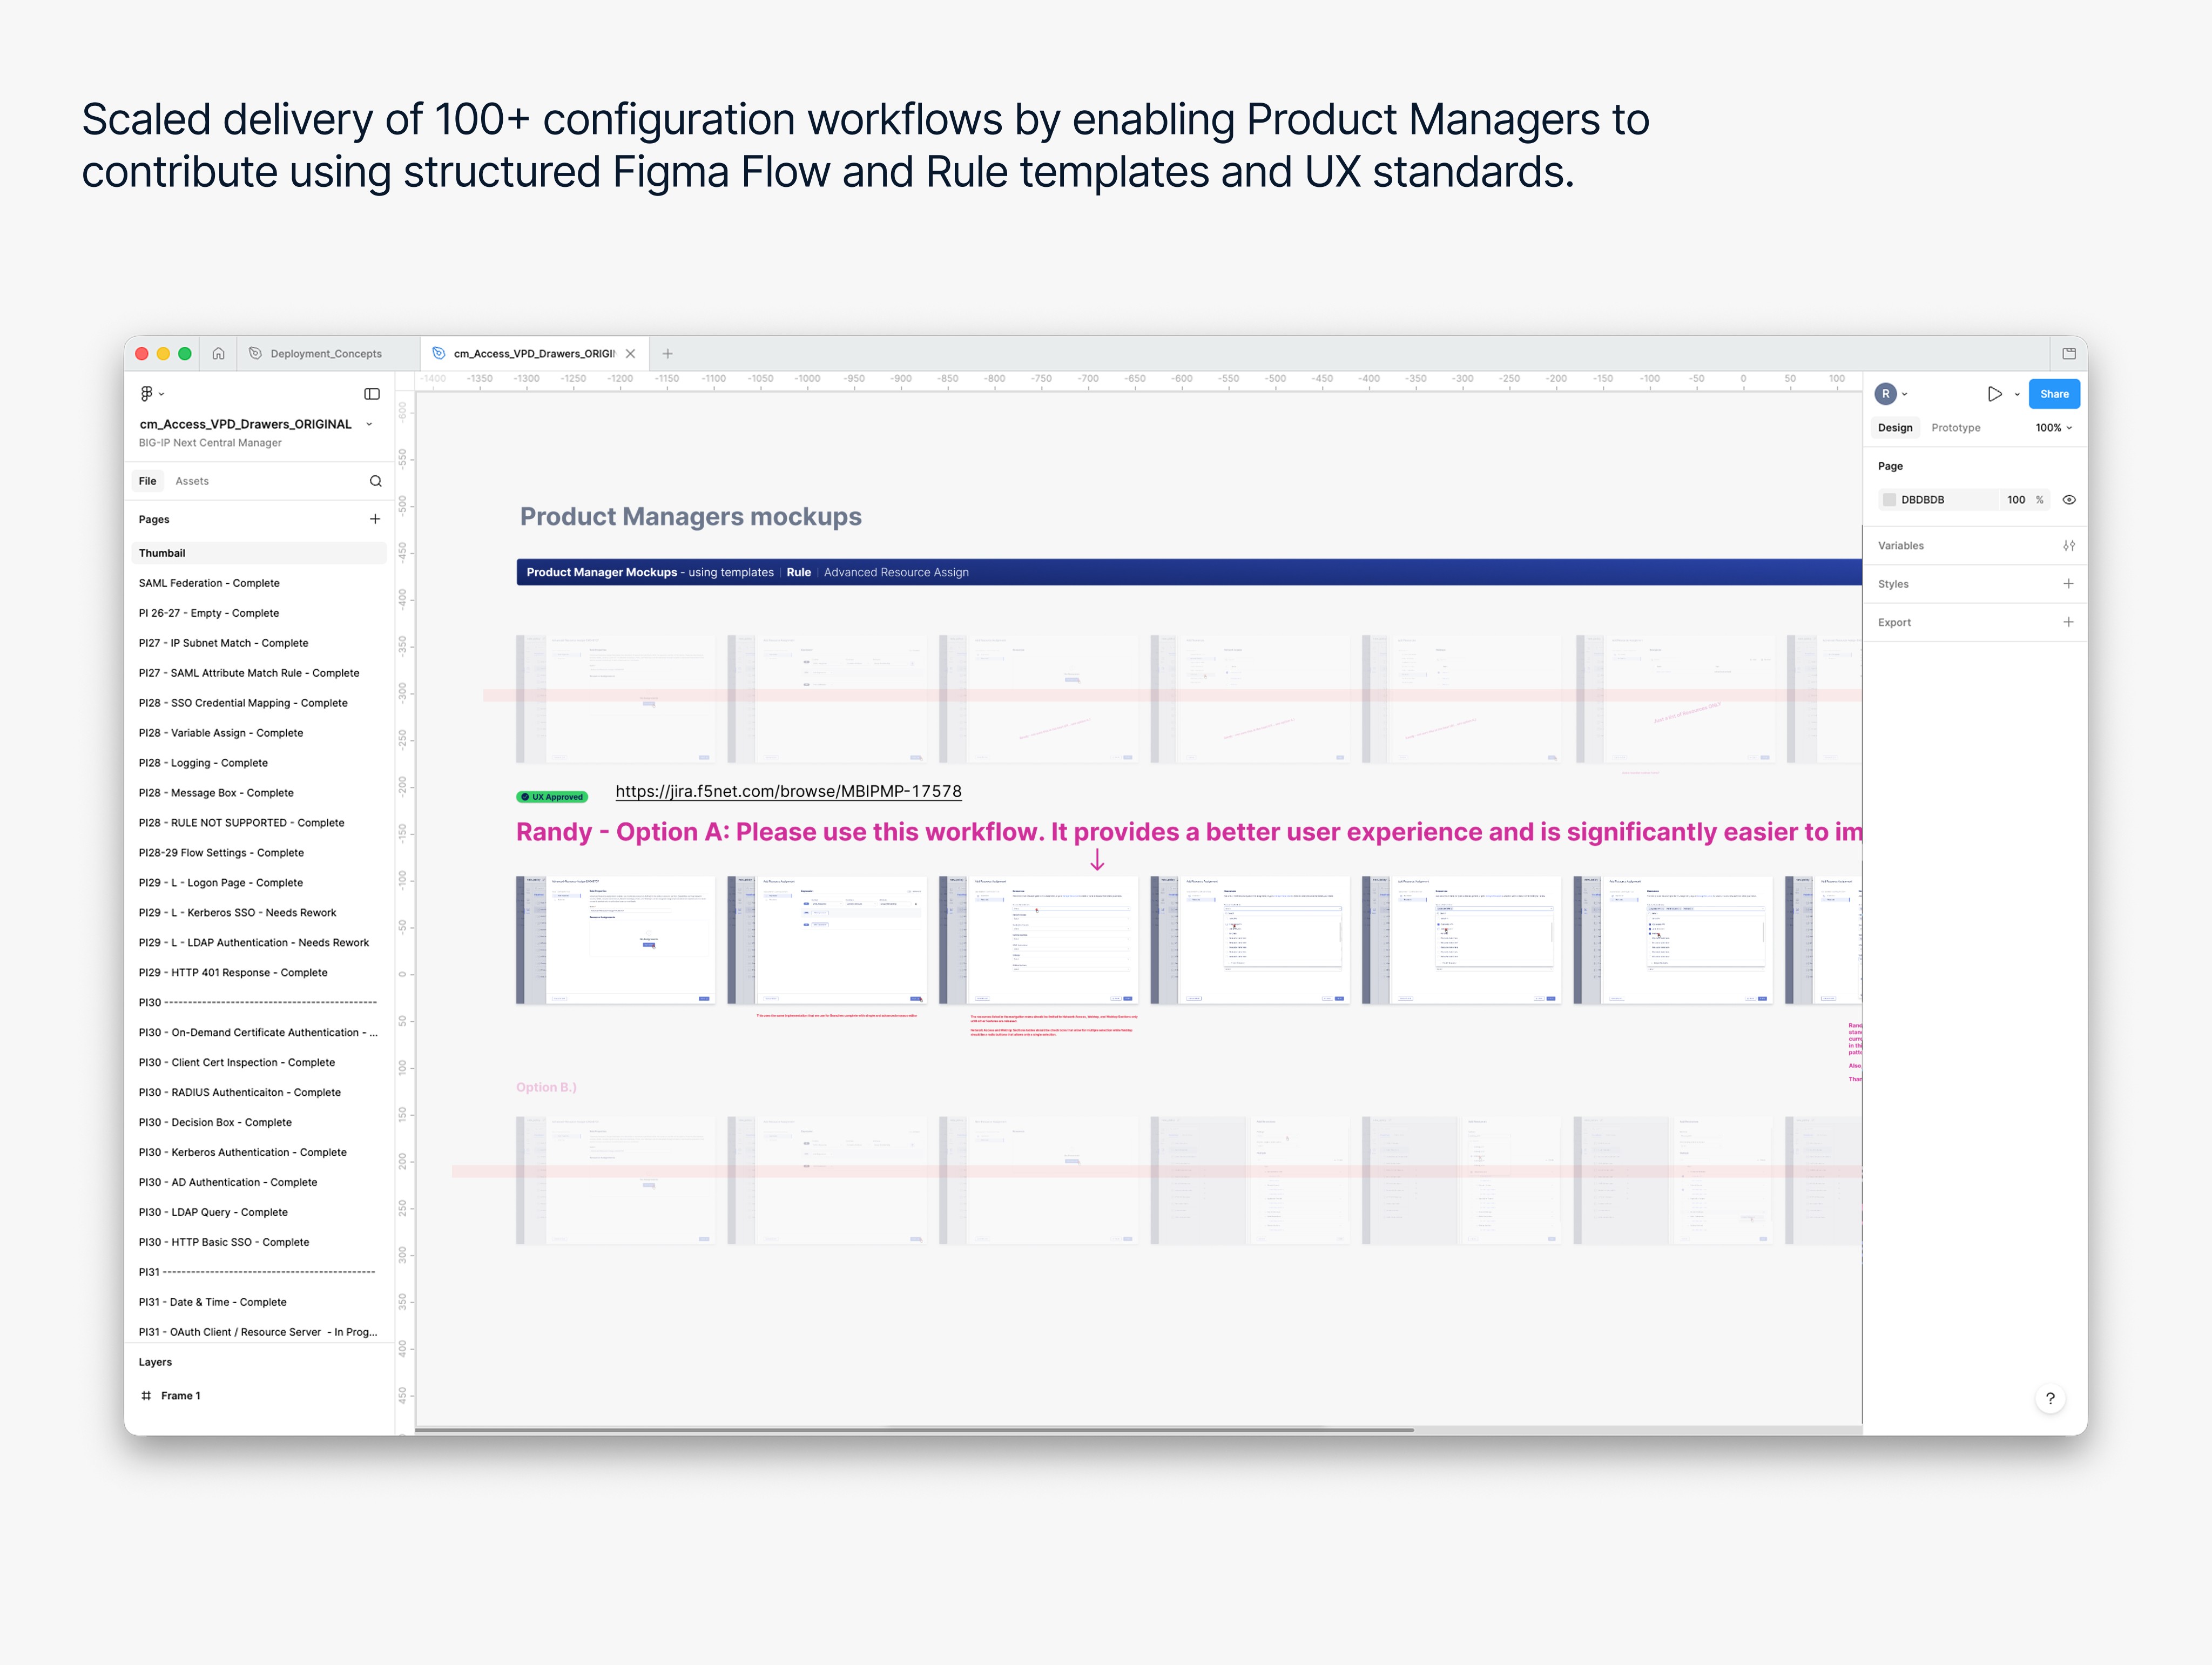Expand the user avatar dropdown
2212x1665 pixels.
coord(1904,394)
